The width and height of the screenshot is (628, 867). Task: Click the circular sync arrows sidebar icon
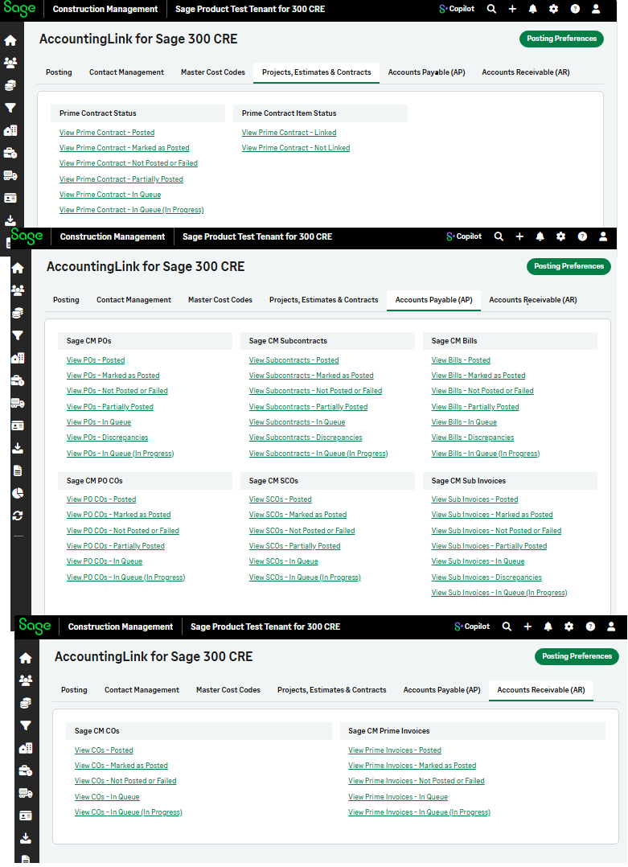pyautogui.click(x=18, y=516)
